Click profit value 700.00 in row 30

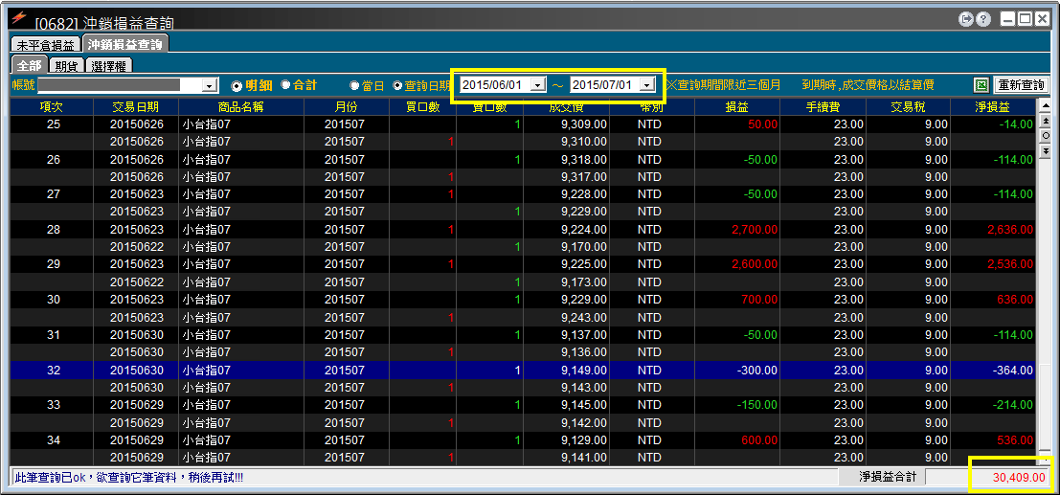point(760,300)
